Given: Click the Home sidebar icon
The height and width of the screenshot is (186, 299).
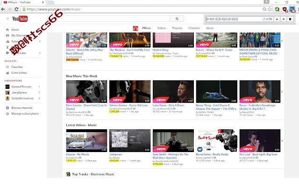Looking at the screenshot, I should pyautogui.click(x=7, y=30).
